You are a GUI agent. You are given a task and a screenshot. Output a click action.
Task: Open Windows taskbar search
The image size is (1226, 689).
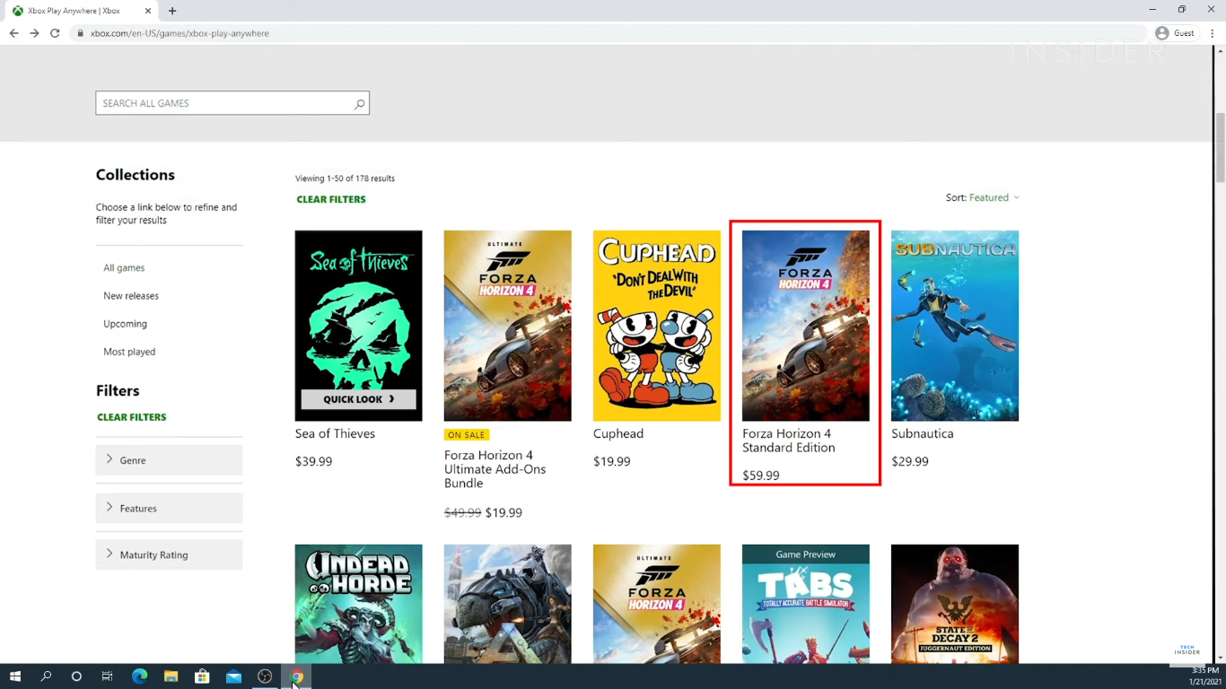point(46,676)
